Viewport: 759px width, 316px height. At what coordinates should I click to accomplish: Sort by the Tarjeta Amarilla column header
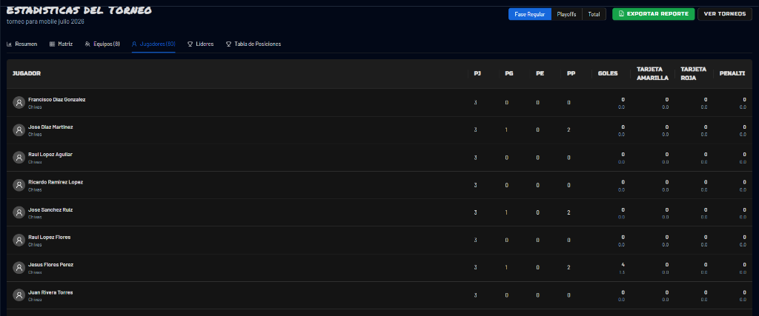652,73
